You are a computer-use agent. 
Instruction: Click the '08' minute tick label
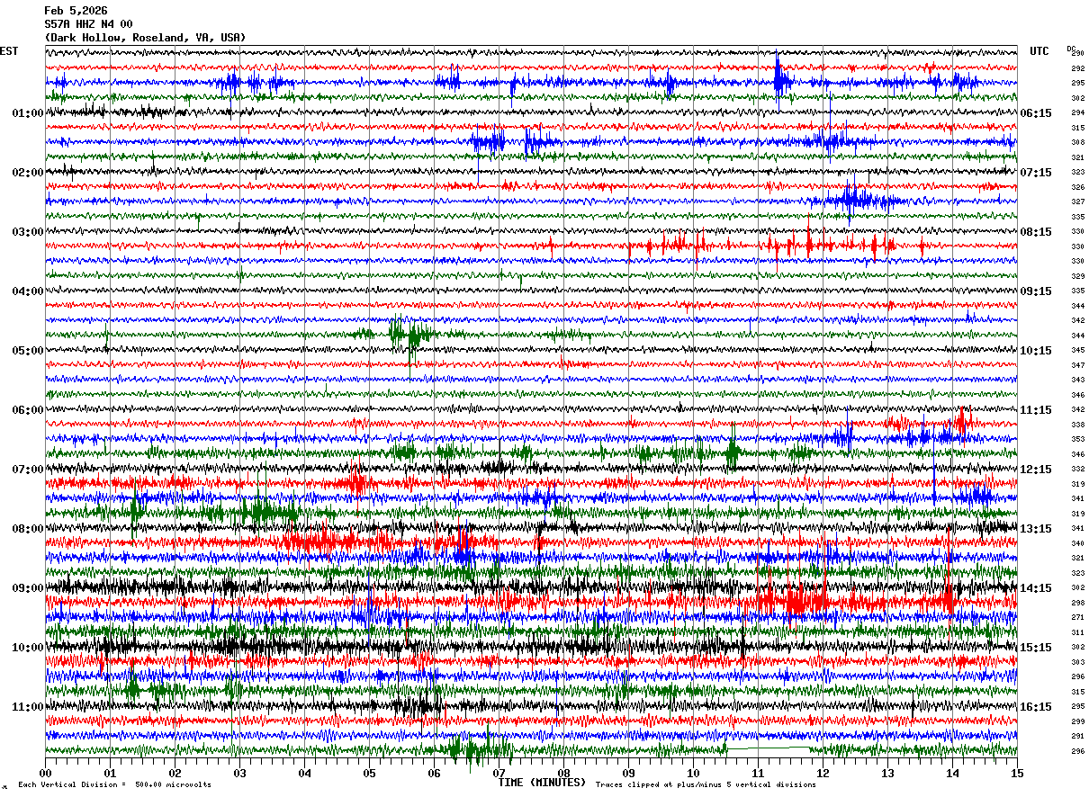click(563, 773)
